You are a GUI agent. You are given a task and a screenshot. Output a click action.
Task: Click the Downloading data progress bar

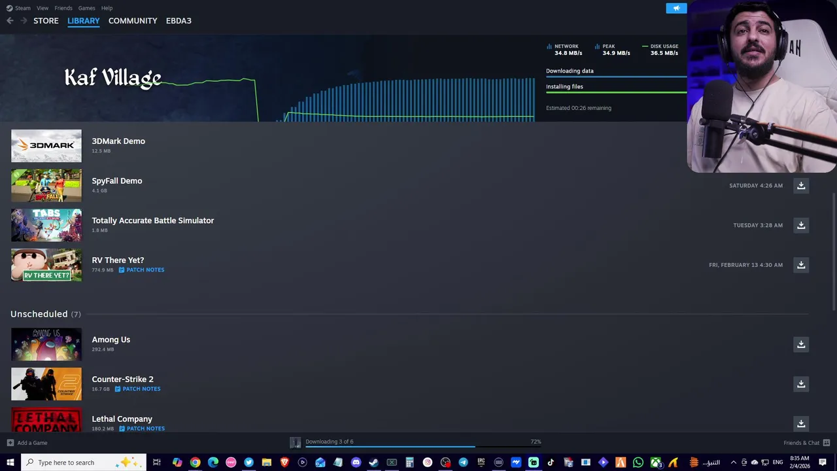click(616, 77)
